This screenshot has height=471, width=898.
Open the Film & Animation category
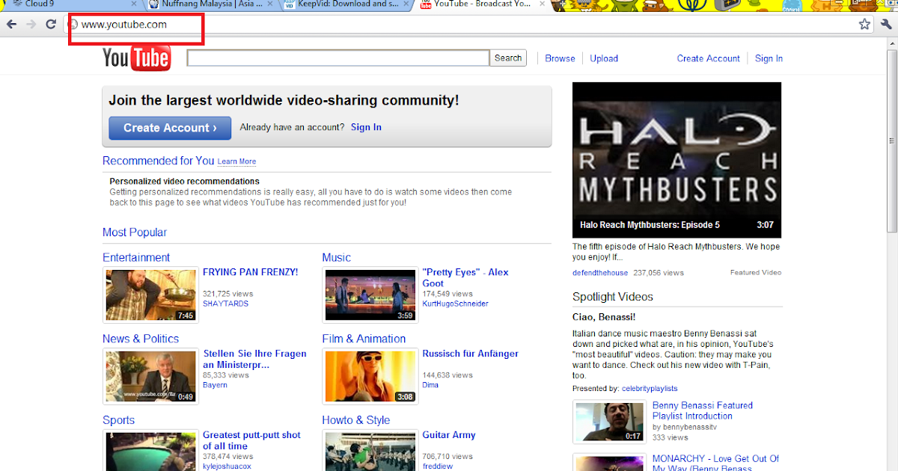[364, 339]
